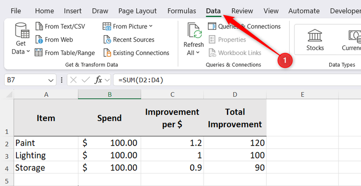Select column E header
This screenshot has height=186, width=361.
[303, 94]
